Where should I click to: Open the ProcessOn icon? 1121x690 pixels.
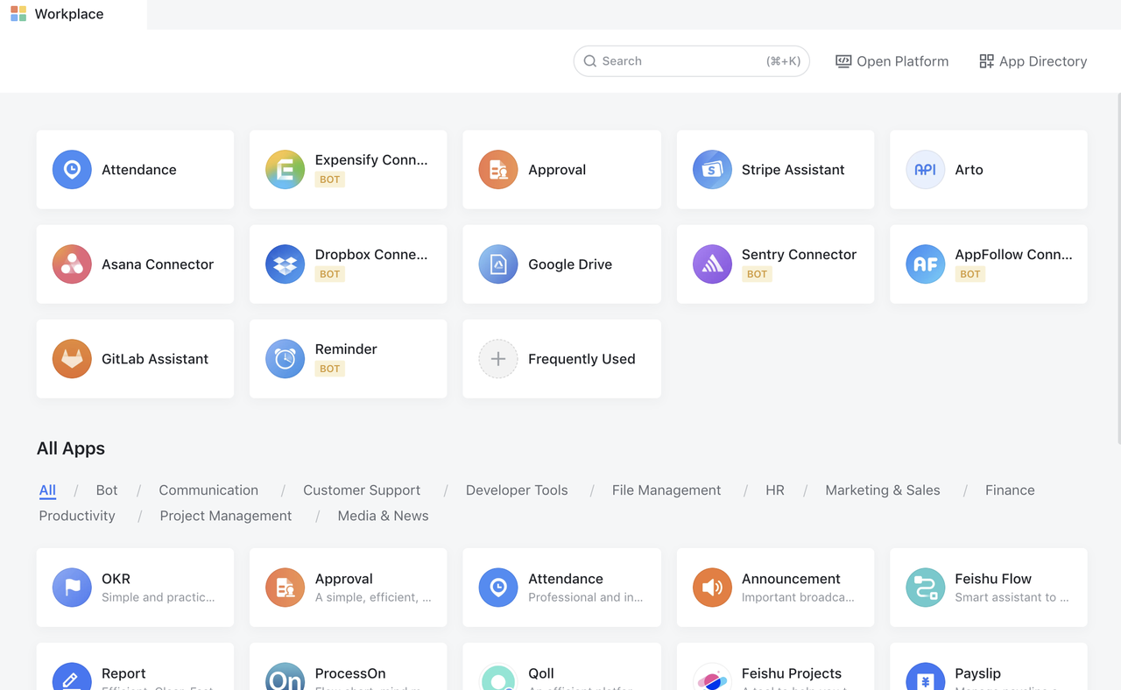click(x=286, y=676)
